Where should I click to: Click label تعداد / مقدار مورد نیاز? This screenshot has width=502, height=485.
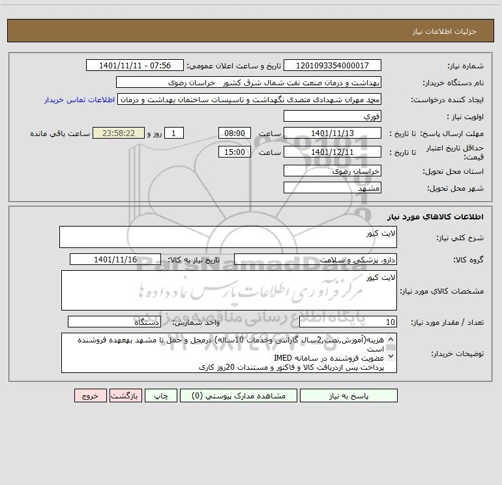pyautogui.click(x=447, y=323)
